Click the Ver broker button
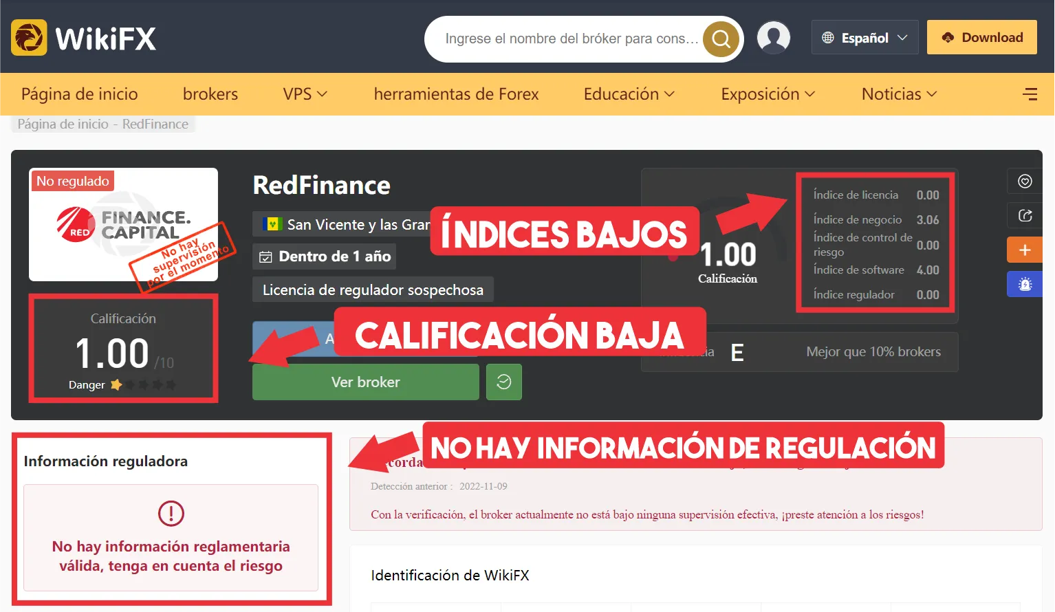 [x=366, y=382]
